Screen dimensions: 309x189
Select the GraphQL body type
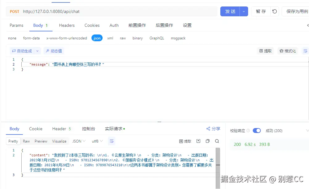coord(157,38)
